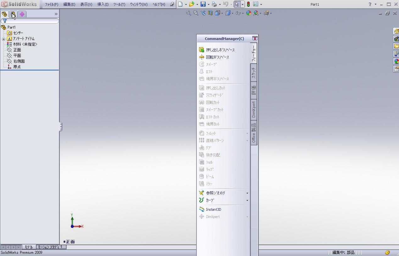Open Design Library icon in task pane
The image size is (399, 256).
pyautogui.click(x=396, y=39)
